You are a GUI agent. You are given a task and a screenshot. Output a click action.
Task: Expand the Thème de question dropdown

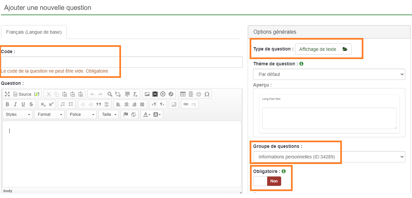click(x=329, y=74)
